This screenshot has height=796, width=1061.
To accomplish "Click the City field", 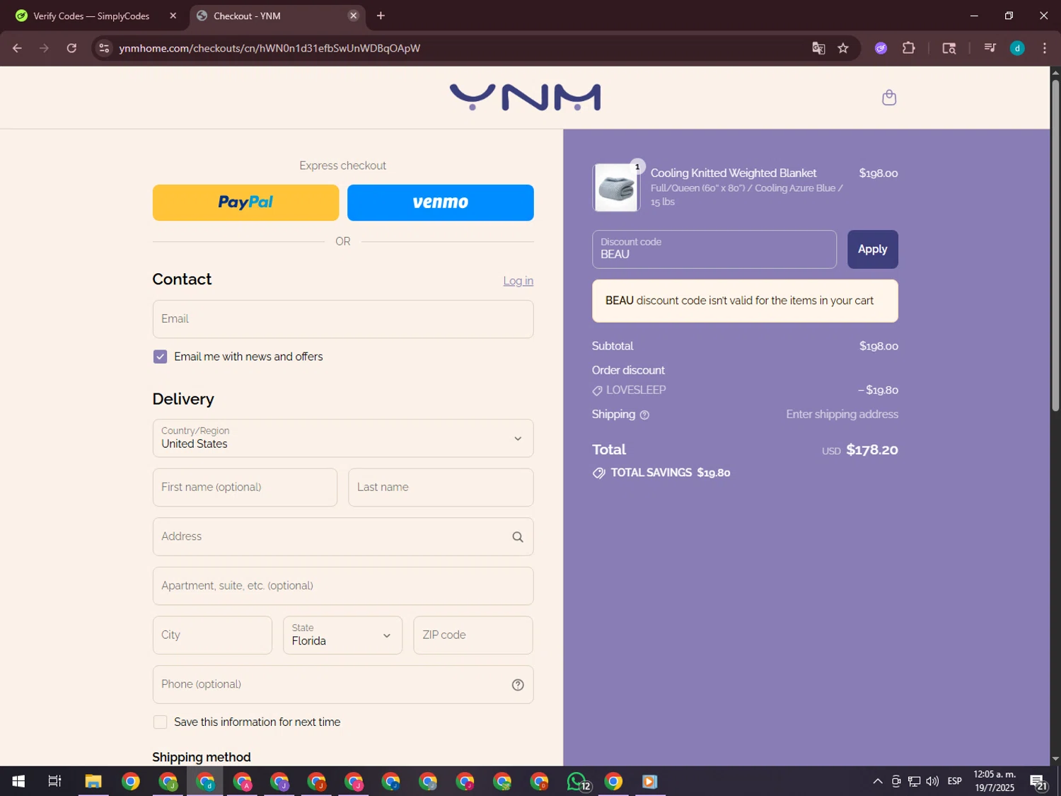I will point(212,635).
